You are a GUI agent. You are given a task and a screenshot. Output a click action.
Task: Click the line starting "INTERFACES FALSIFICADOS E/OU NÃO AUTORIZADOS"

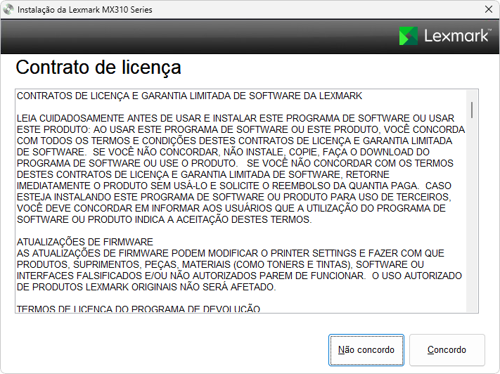click(239, 276)
